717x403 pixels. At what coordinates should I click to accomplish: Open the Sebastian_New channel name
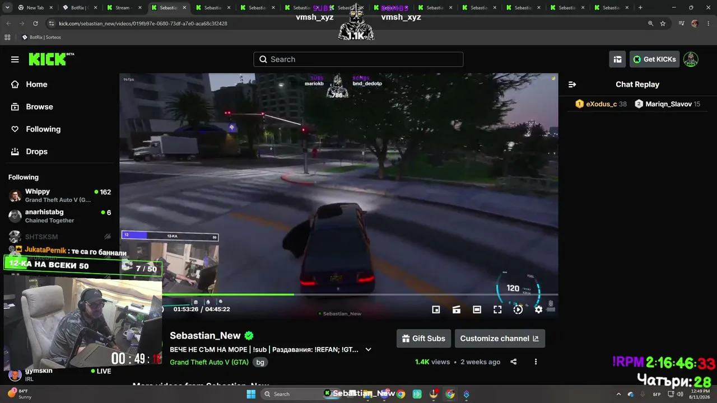coord(205,336)
